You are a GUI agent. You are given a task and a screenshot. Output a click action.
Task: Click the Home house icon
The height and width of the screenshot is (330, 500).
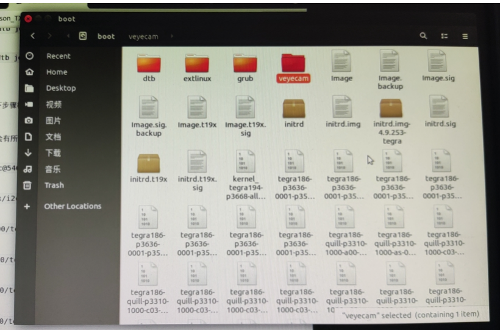point(29,72)
